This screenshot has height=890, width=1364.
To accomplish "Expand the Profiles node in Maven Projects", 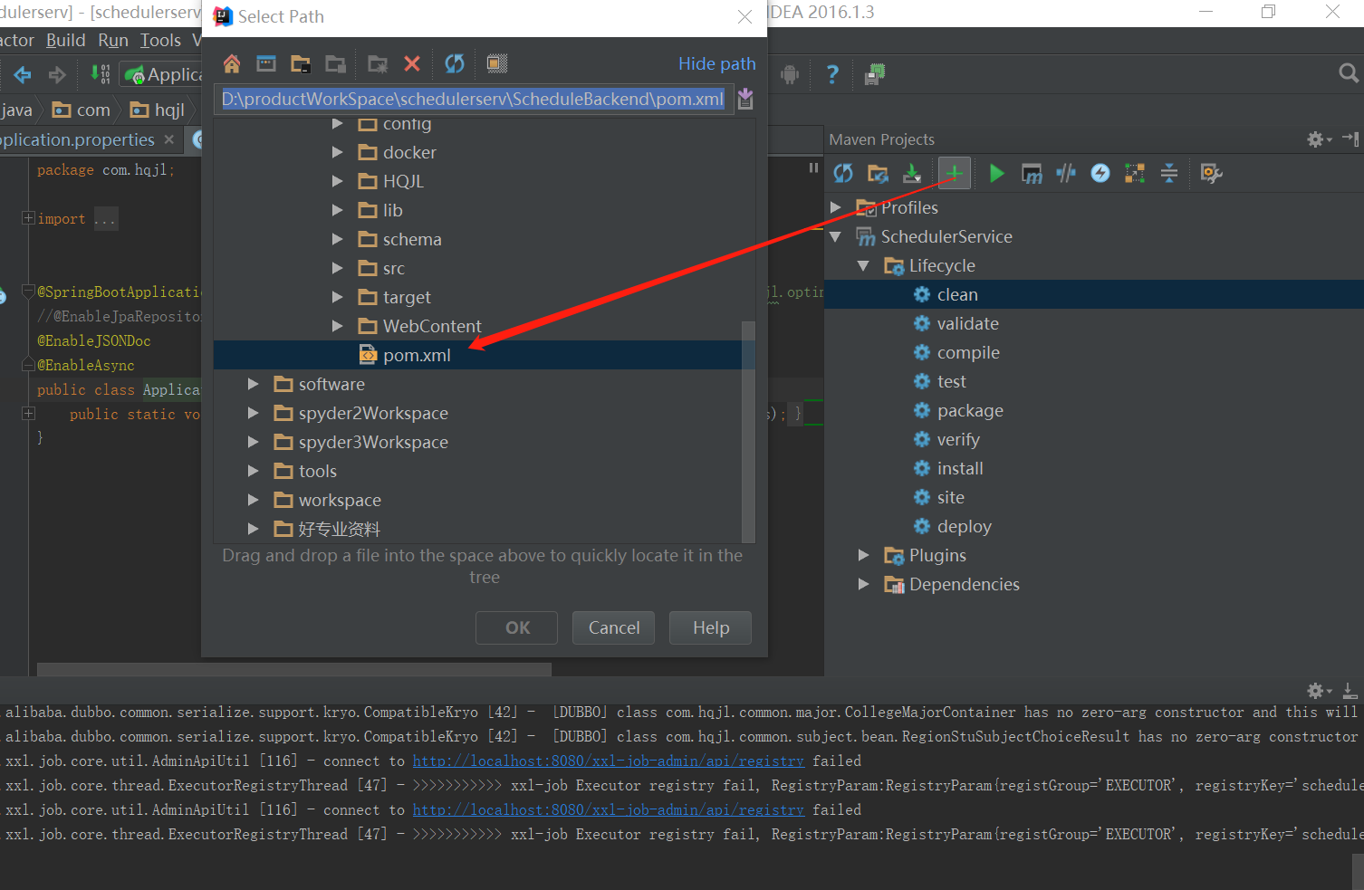I will click(x=836, y=207).
